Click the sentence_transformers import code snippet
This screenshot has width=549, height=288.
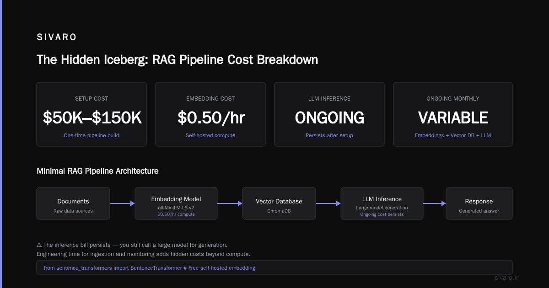(150, 268)
